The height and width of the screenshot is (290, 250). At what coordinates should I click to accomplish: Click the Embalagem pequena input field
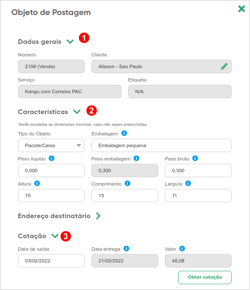[x=162, y=145]
